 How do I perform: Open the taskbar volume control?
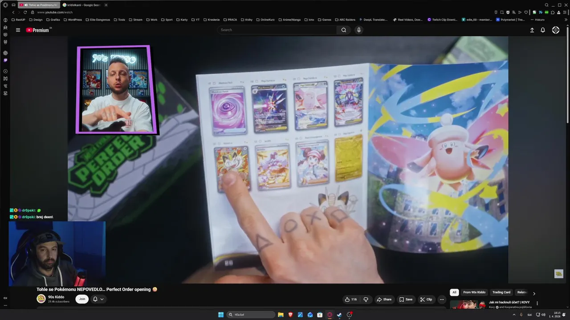pyautogui.click(x=543, y=315)
